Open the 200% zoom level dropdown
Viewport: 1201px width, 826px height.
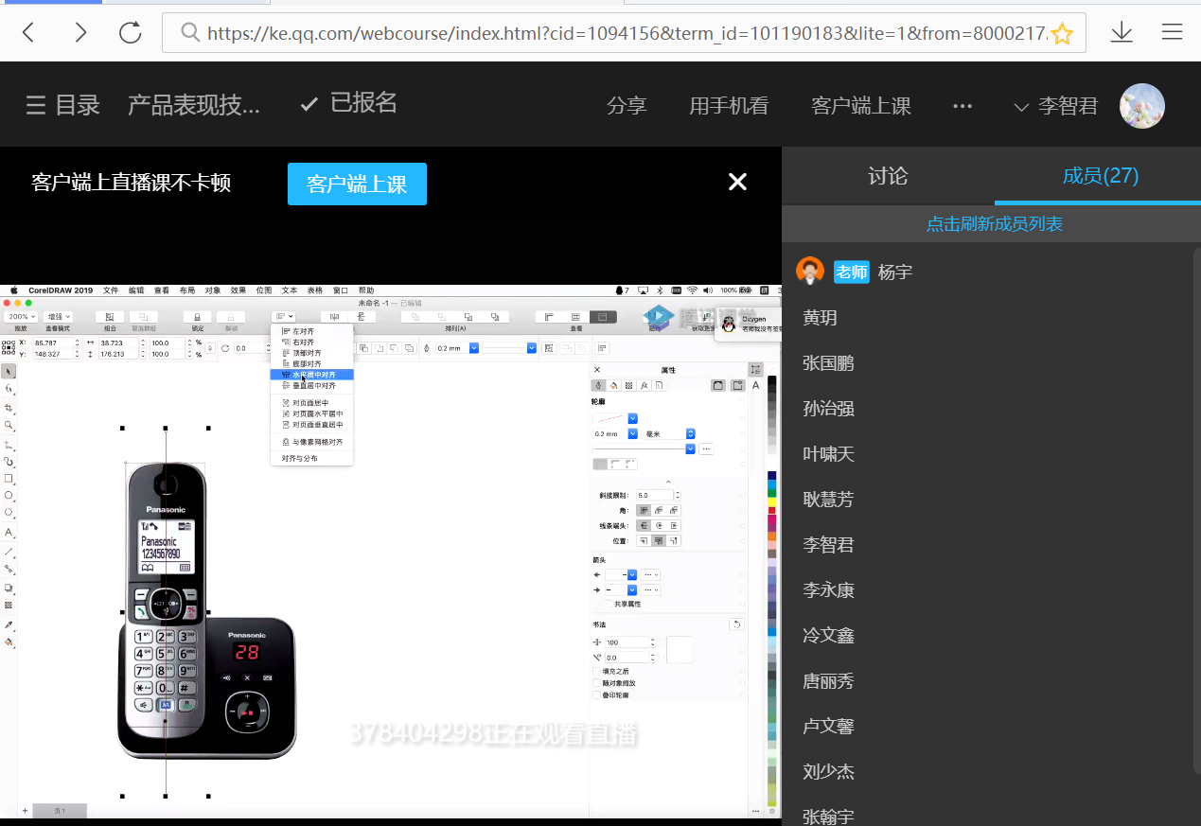(20, 316)
